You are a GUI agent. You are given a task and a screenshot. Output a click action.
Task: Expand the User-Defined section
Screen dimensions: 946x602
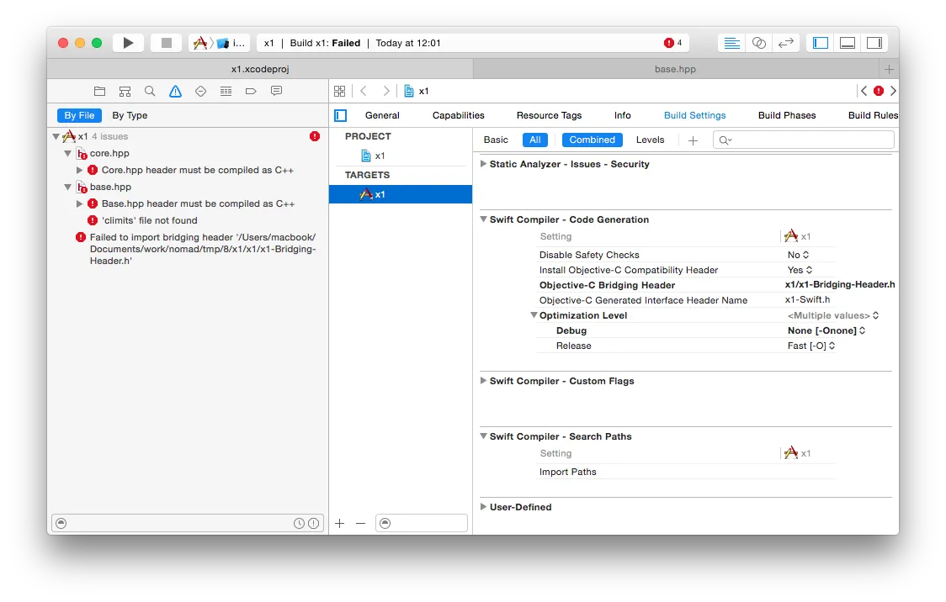(483, 507)
